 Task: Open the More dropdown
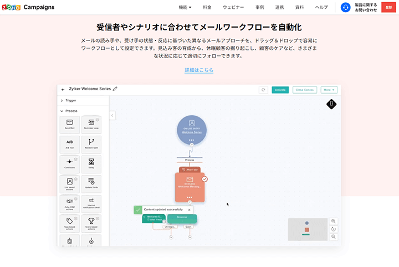tap(329, 90)
